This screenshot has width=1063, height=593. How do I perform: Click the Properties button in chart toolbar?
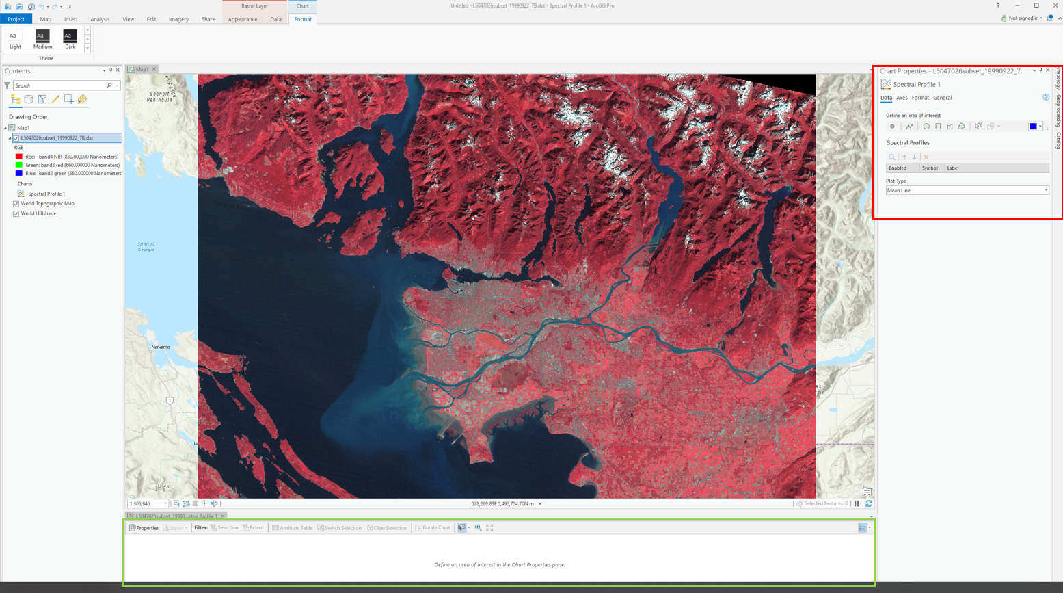pos(144,528)
